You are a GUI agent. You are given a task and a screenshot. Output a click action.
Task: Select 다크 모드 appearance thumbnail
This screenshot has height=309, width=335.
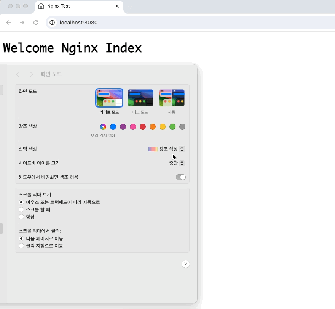coord(140,98)
